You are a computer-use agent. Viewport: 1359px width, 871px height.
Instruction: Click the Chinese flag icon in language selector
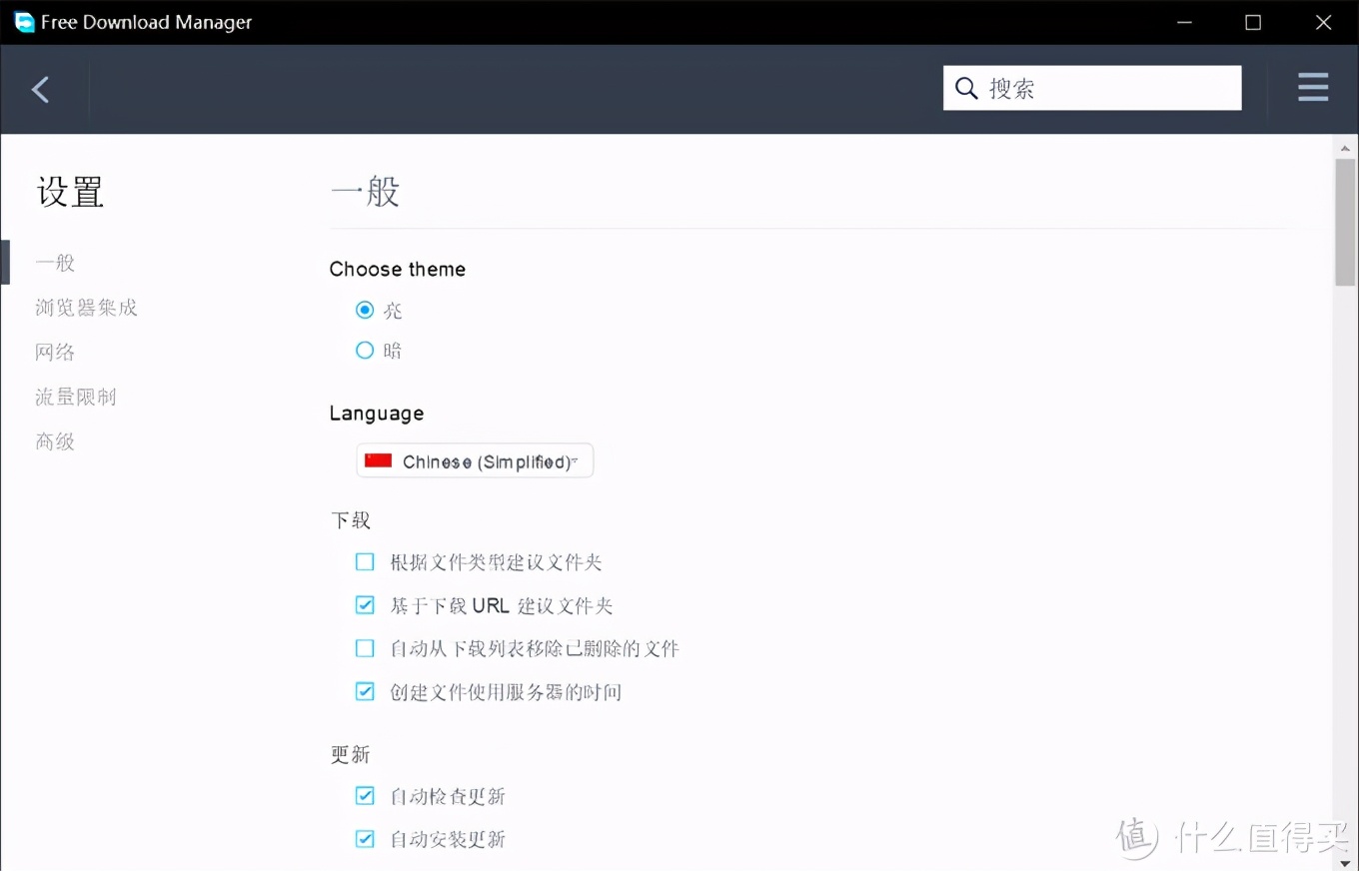378,460
